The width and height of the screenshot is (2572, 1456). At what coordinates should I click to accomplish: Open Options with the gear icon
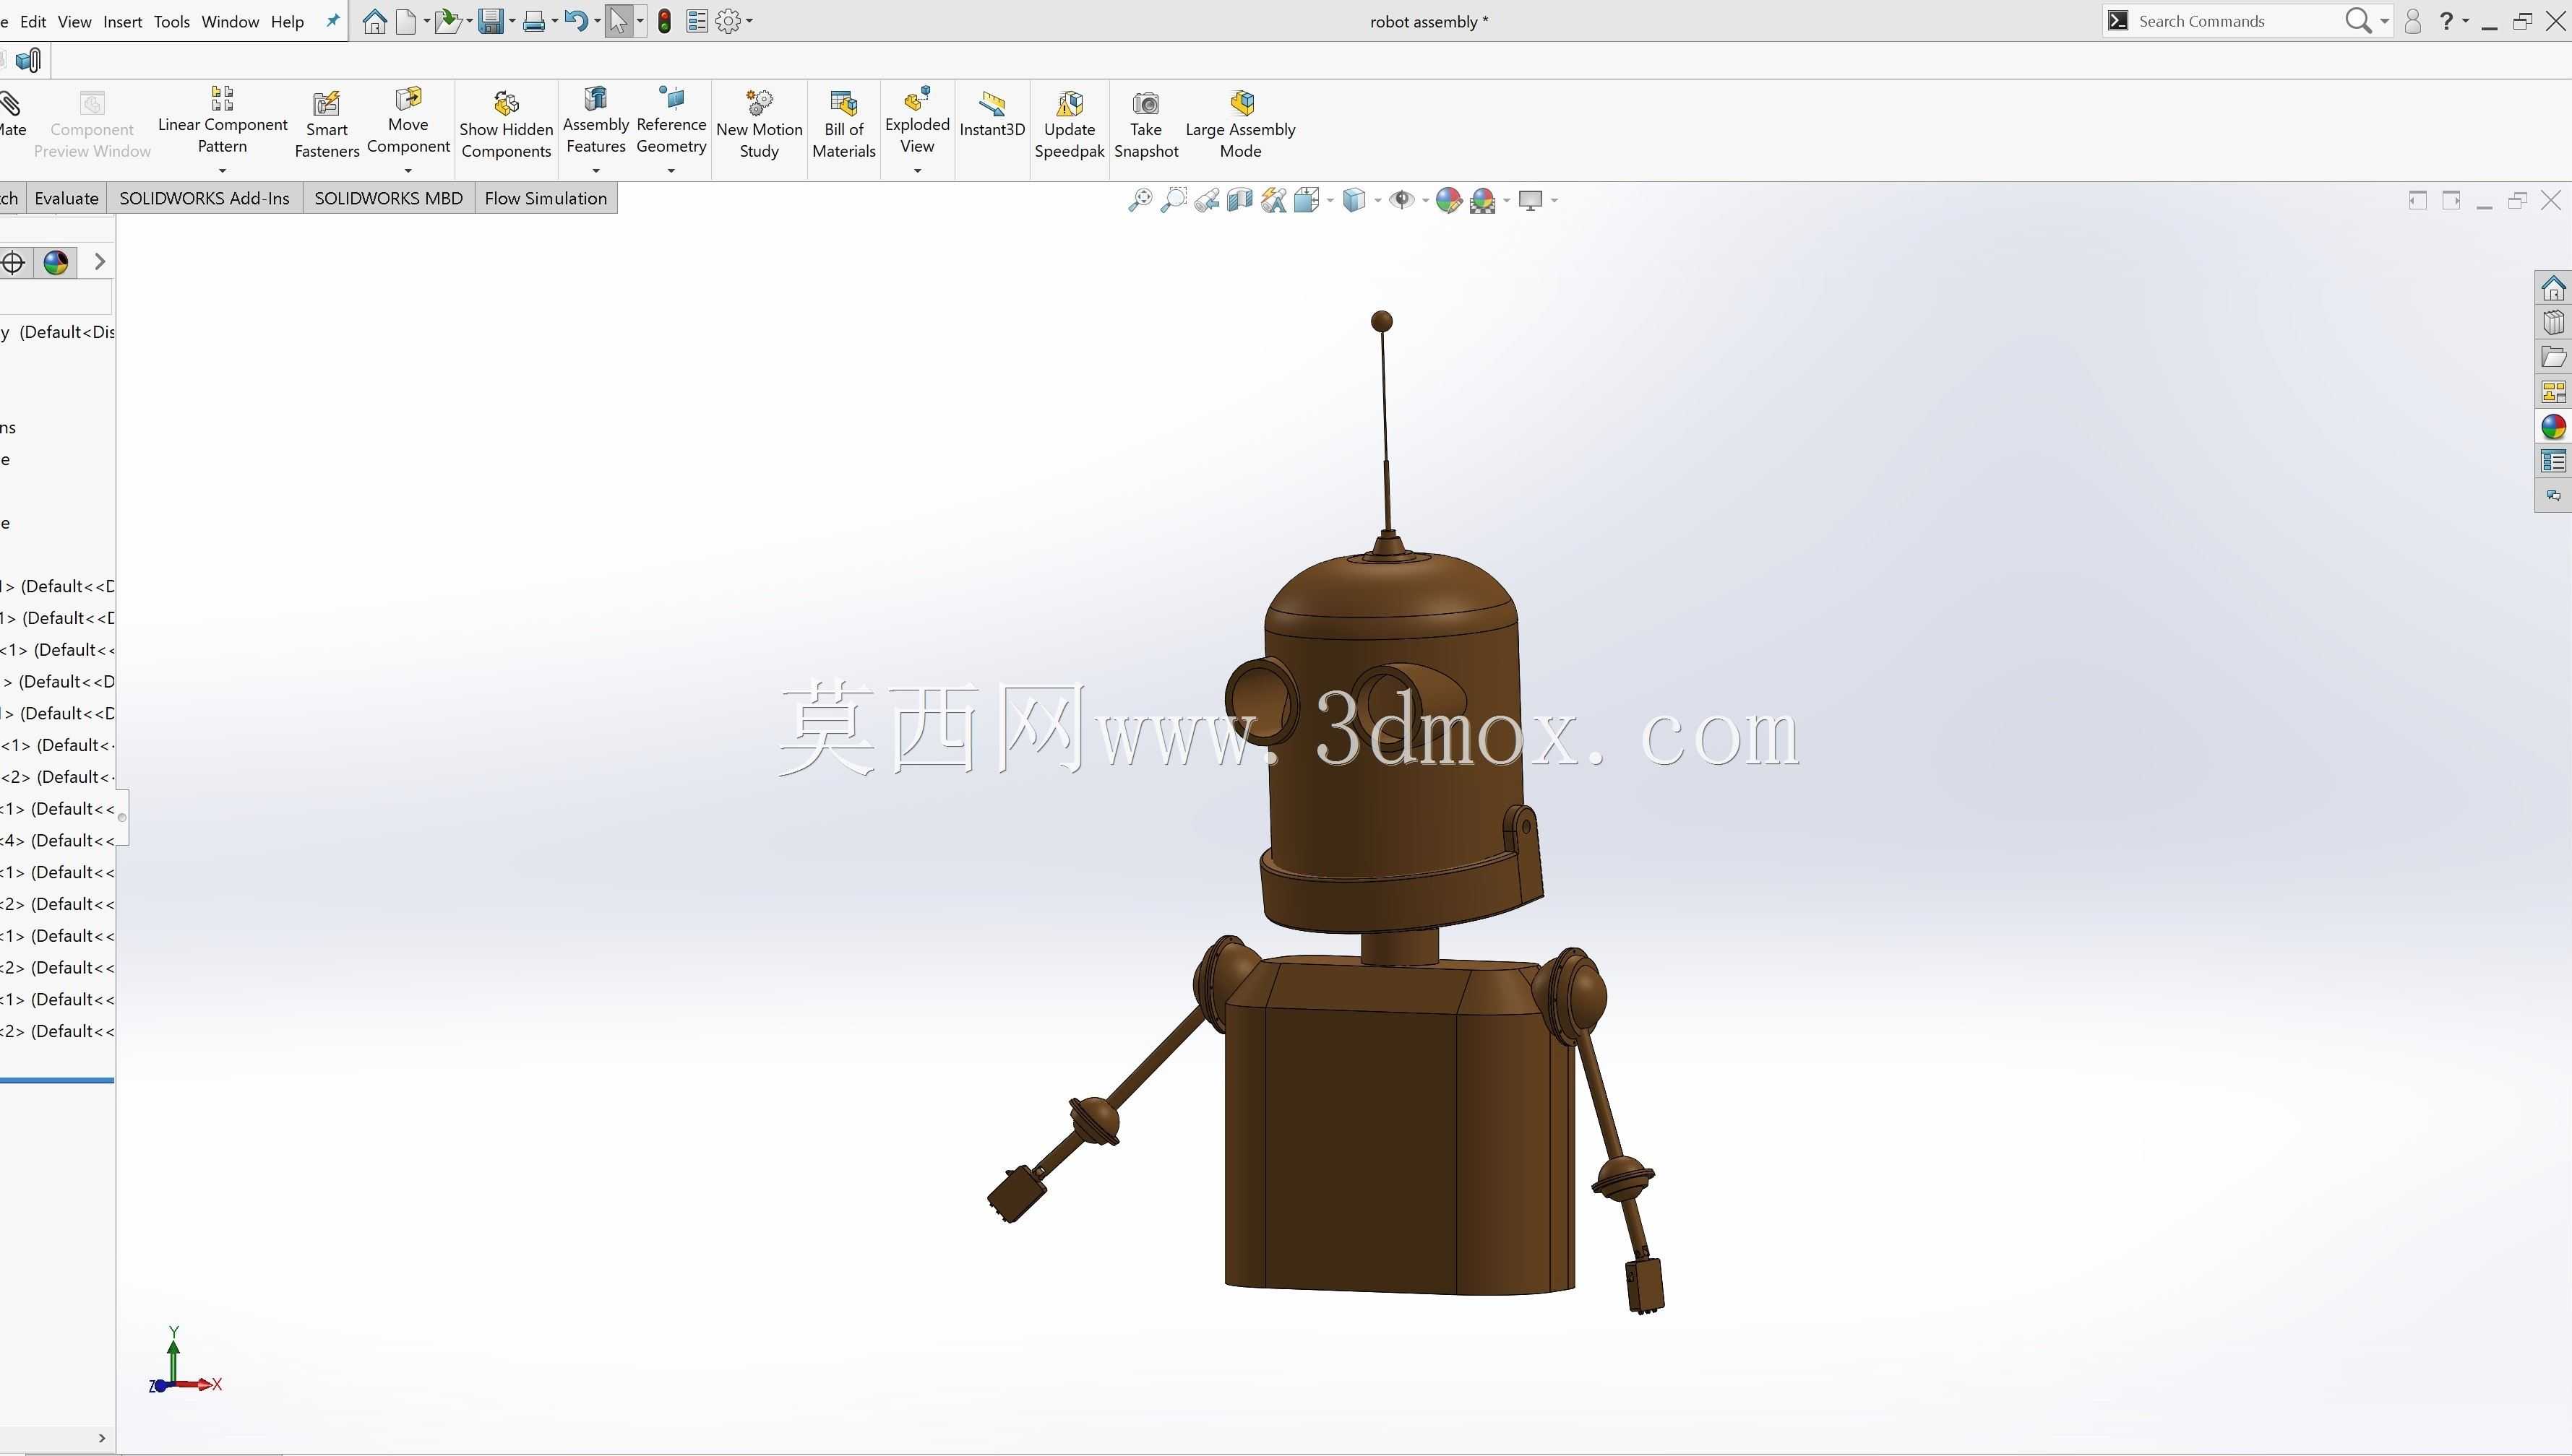click(727, 21)
